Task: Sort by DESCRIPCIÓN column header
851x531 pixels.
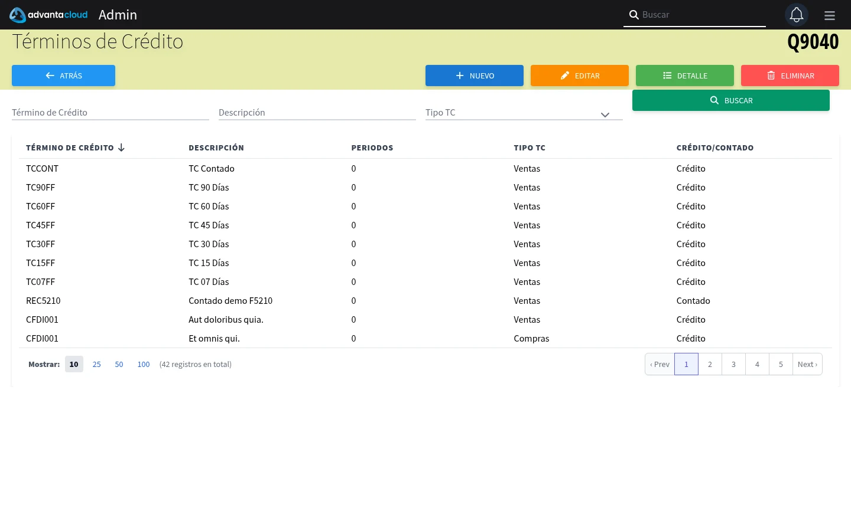Action: tap(216, 147)
